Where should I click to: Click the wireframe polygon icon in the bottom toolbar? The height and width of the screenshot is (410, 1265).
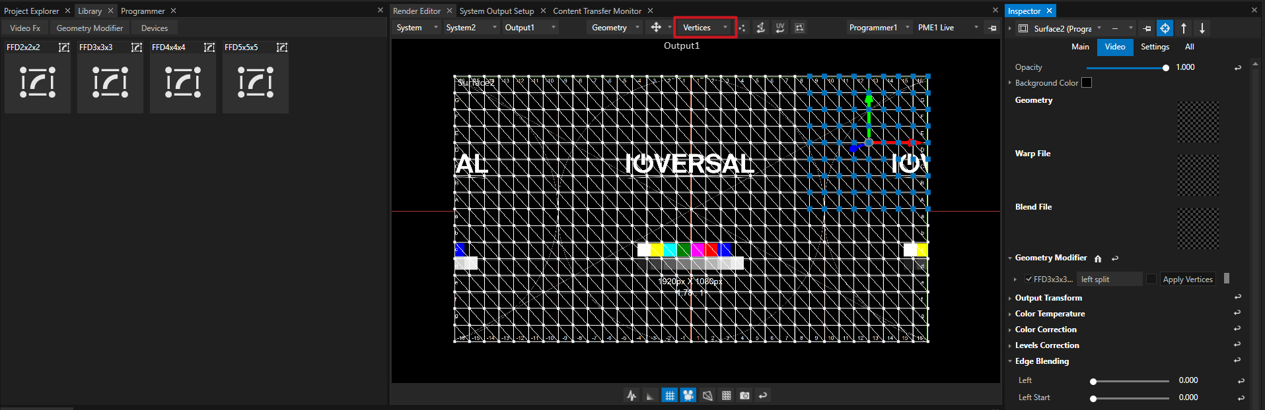coord(707,395)
